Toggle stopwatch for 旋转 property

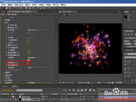point(9,38)
